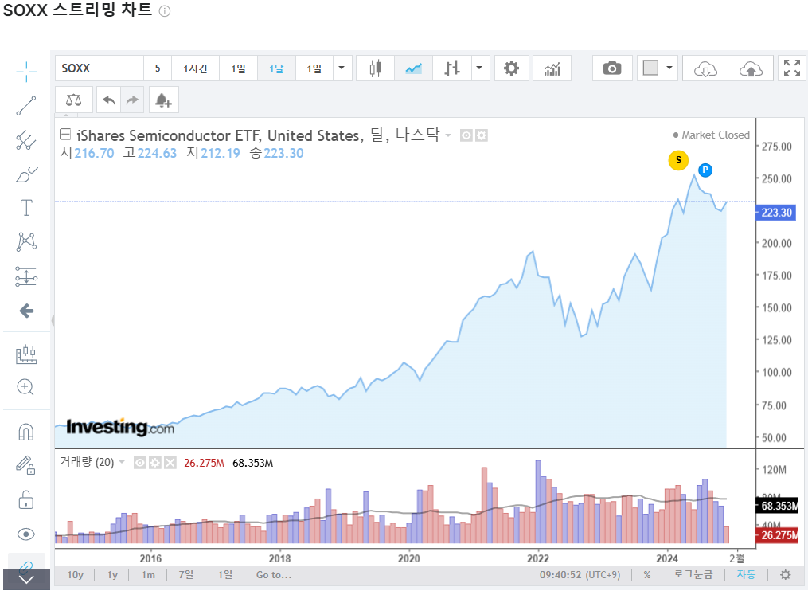Toggle fullscreen chart mode
The width and height of the screenshot is (808, 591).
point(792,68)
